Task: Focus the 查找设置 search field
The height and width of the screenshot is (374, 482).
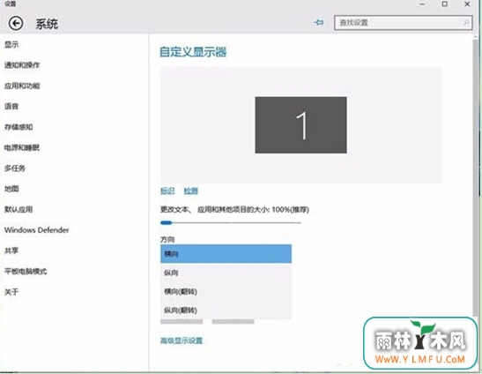Action: click(x=403, y=23)
